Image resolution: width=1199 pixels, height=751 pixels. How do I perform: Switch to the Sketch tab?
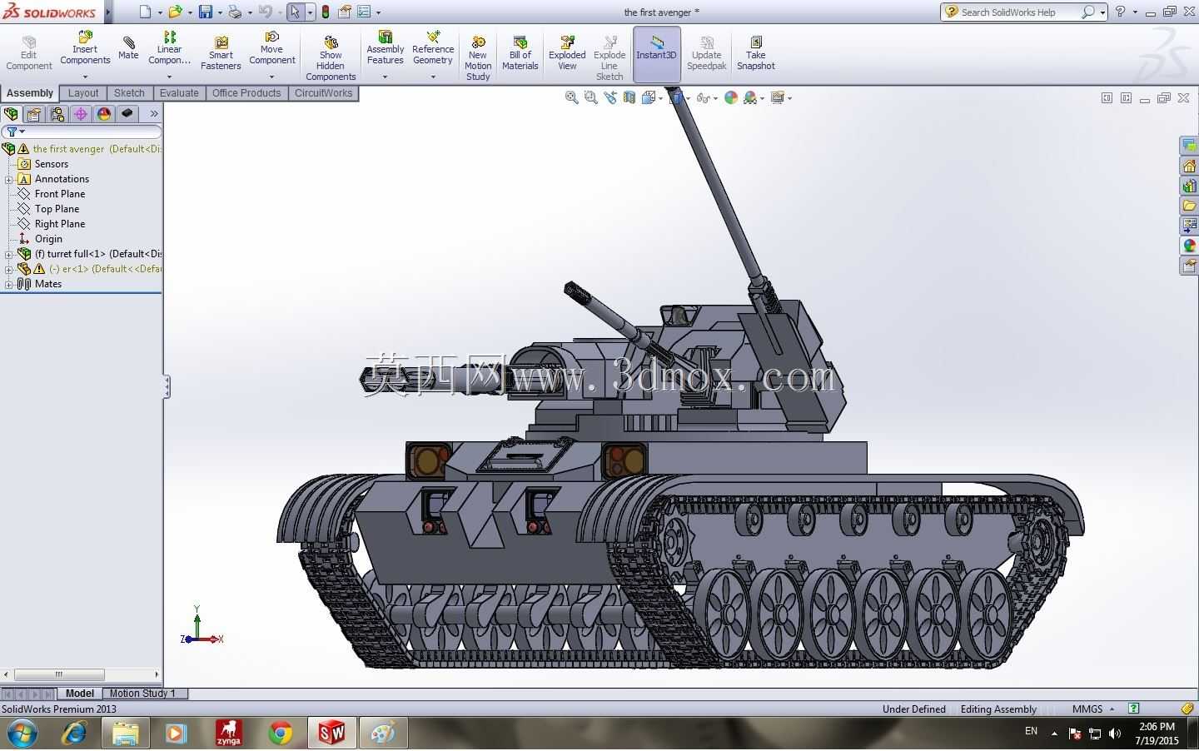[x=129, y=93]
